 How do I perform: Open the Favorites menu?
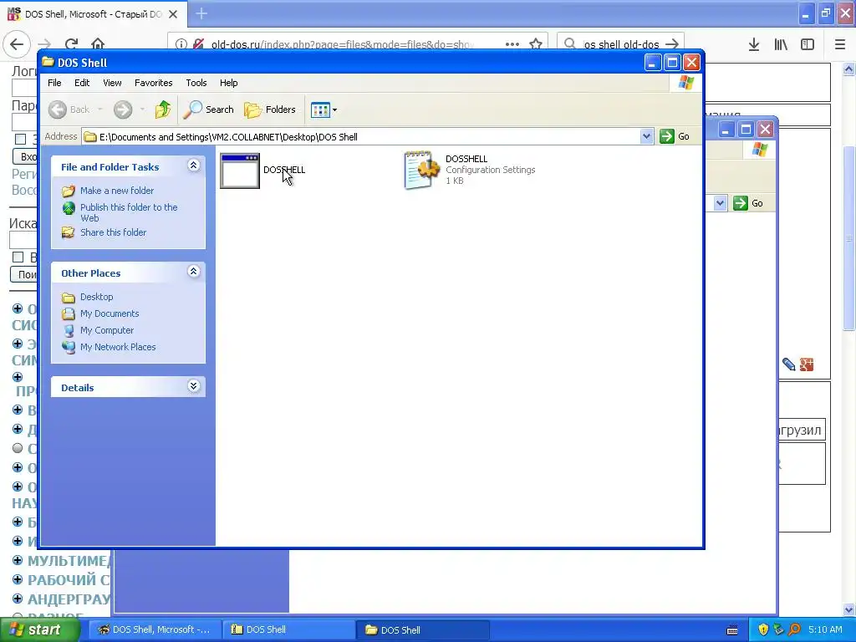pyautogui.click(x=154, y=83)
